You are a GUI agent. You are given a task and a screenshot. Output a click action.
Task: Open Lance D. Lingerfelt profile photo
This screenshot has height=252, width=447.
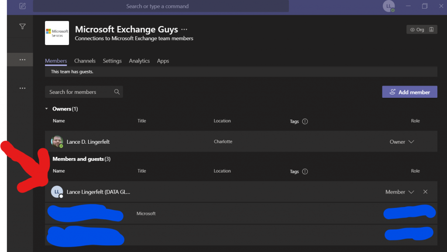[57, 142]
